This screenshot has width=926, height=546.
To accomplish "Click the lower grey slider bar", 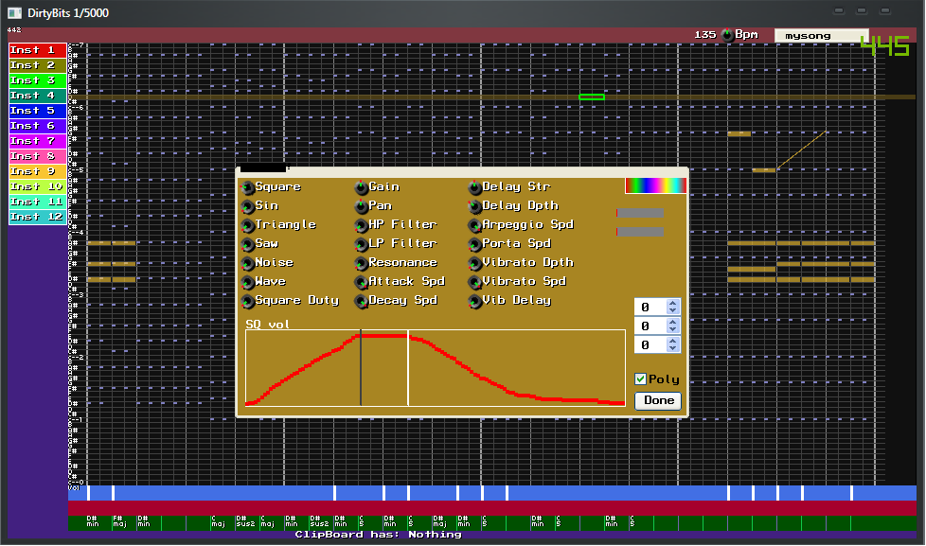I will [x=640, y=232].
